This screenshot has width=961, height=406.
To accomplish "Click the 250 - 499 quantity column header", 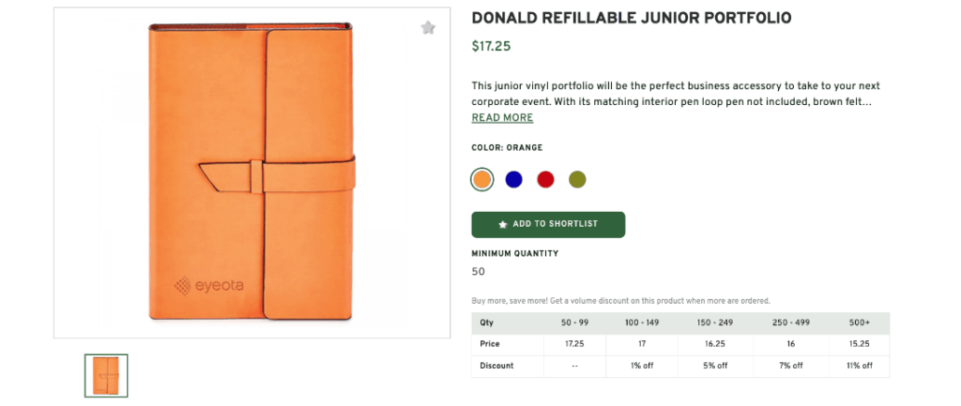I will tap(791, 323).
